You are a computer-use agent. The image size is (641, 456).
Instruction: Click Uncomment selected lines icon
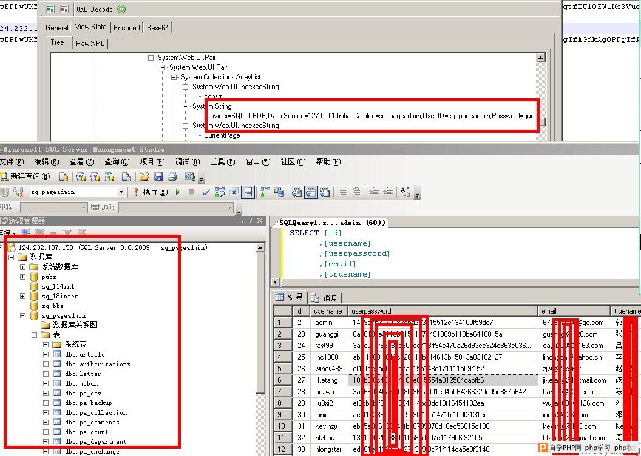tap(356, 192)
